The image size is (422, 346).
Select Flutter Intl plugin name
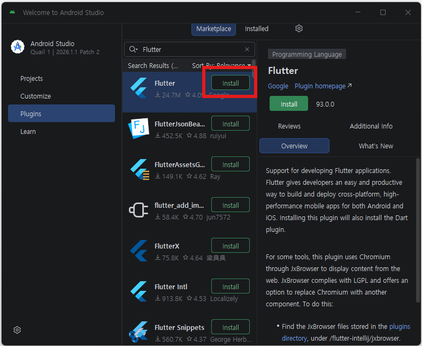pyautogui.click(x=171, y=287)
